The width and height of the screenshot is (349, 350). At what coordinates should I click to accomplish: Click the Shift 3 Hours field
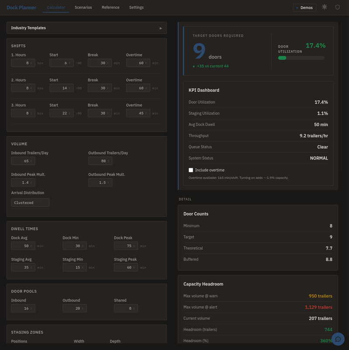(23, 113)
